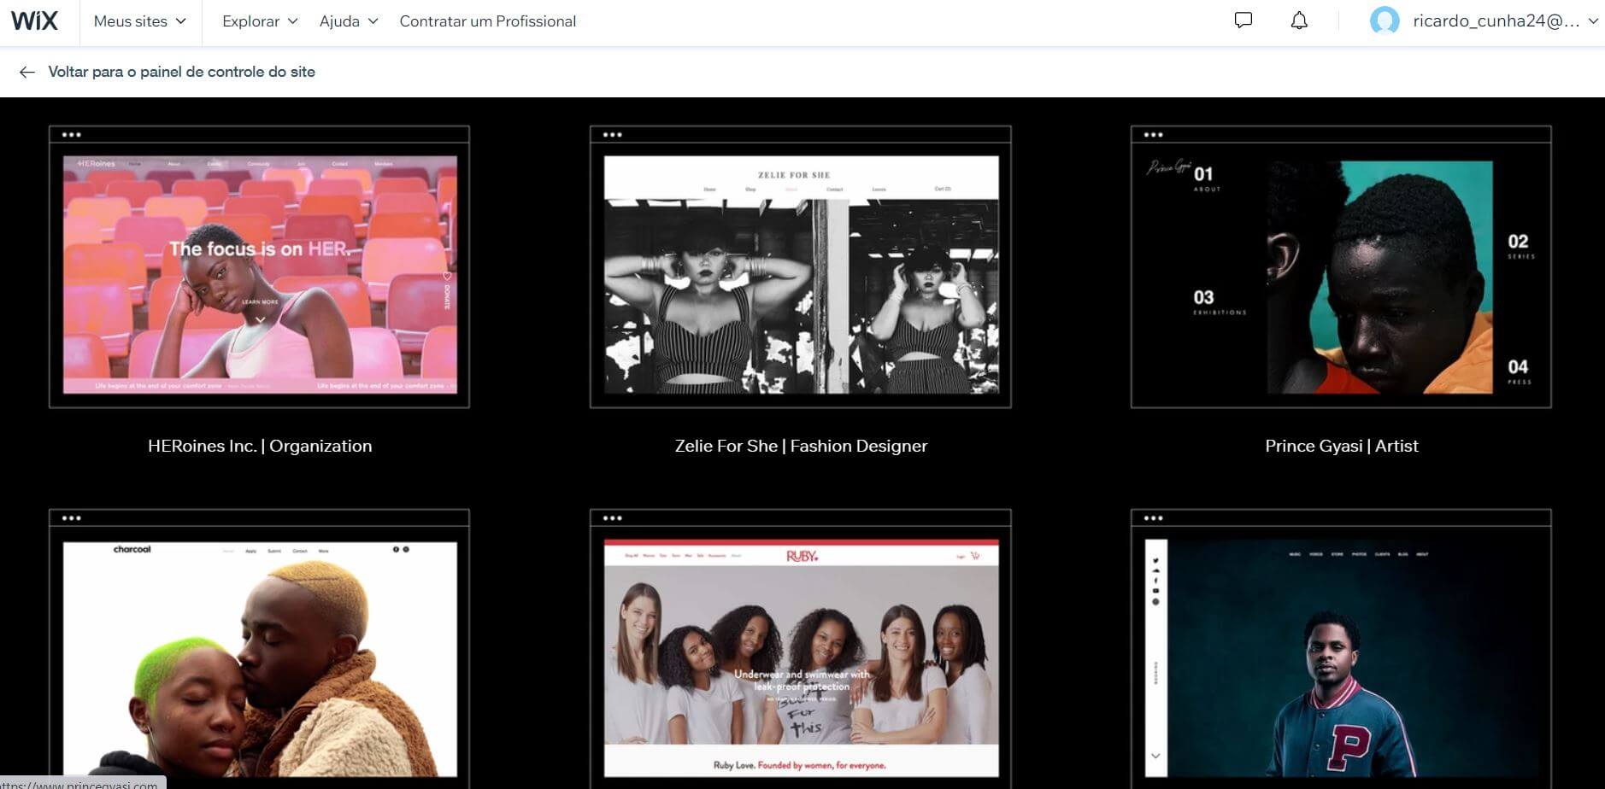Click Contratar um Profissional

click(x=487, y=21)
